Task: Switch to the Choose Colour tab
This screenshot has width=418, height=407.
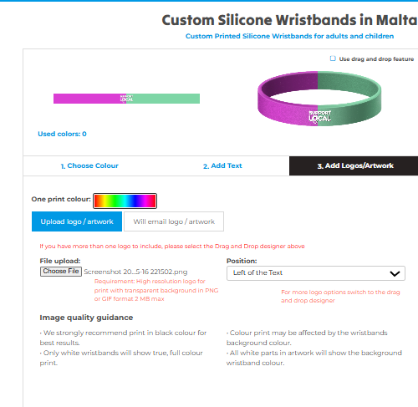Action: click(89, 165)
